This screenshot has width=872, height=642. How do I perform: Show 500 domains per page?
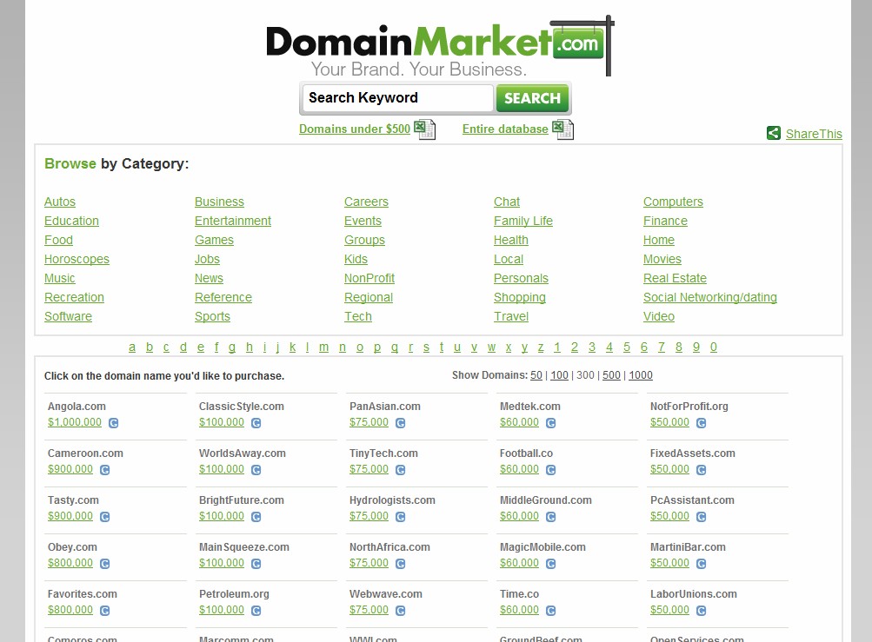611,375
